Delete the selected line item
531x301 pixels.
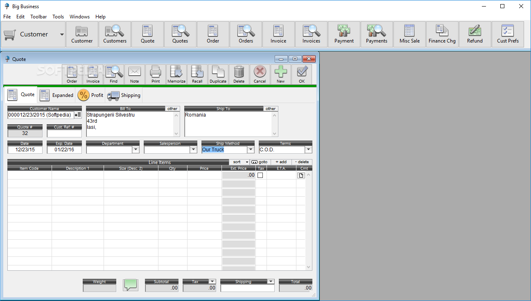click(x=302, y=162)
